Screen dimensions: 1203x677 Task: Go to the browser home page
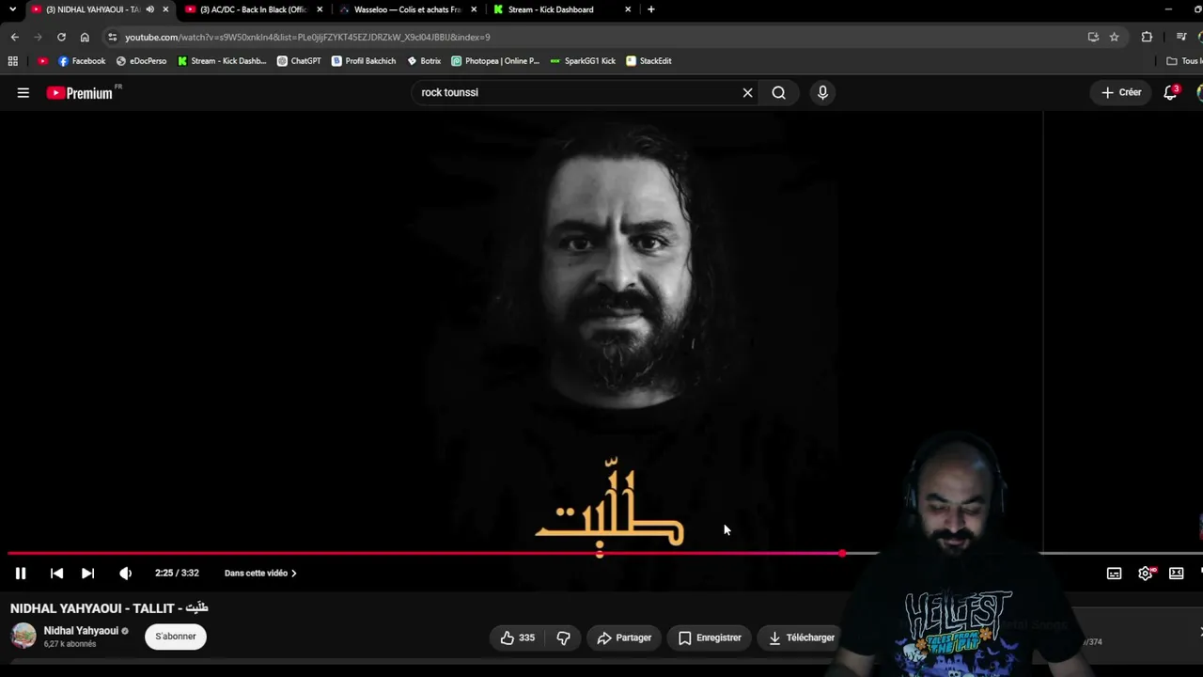[85, 37]
